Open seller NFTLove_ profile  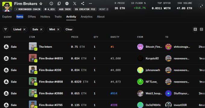(152, 82)
